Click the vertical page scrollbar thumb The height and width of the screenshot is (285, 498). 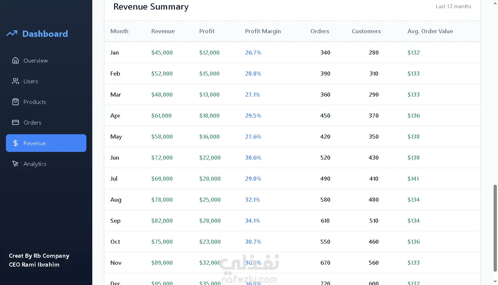(495, 229)
